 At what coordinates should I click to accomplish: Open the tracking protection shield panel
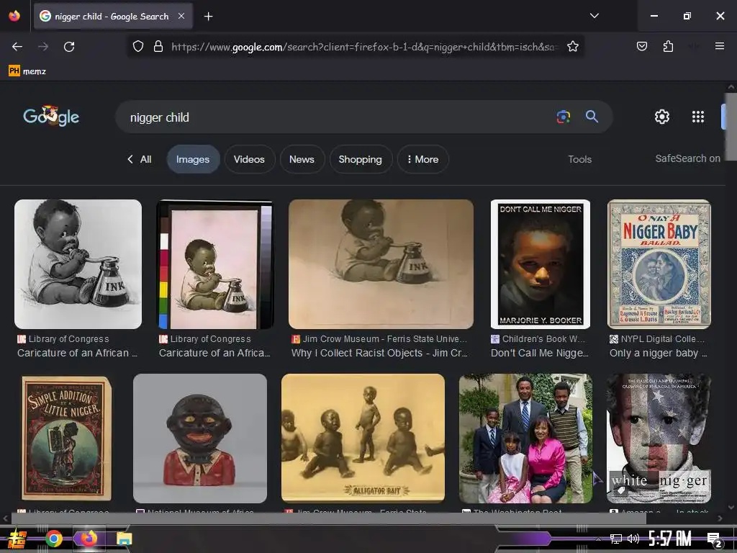coord(137,47)
